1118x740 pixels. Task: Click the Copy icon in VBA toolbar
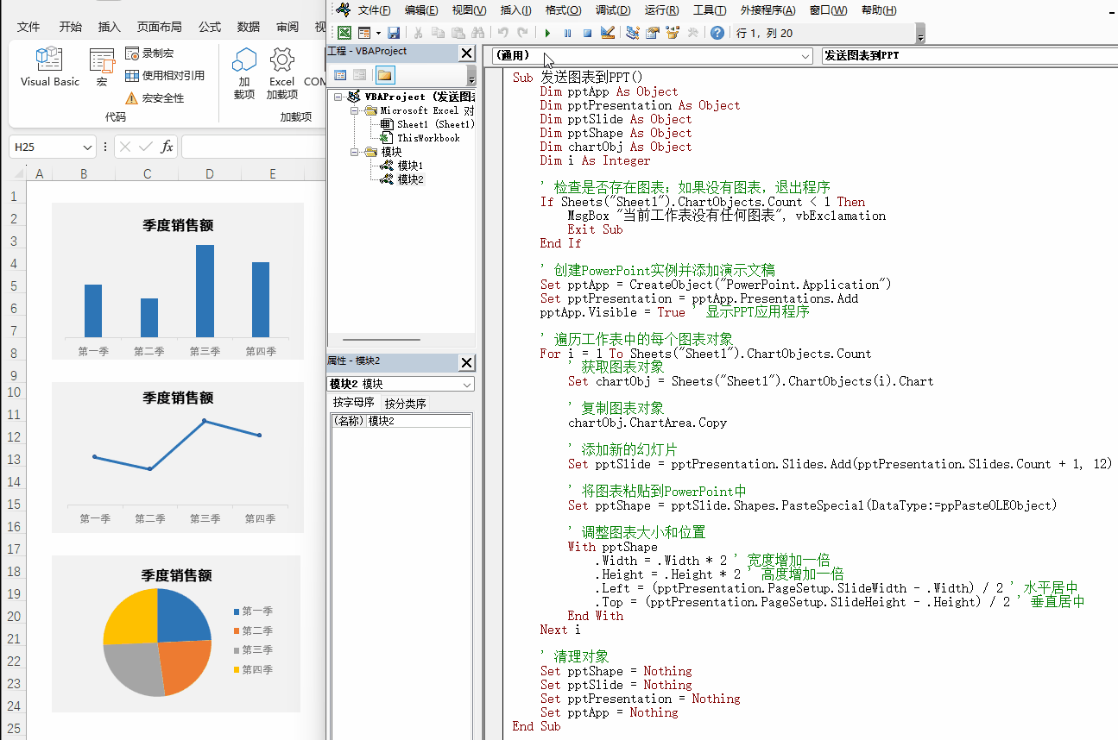click(439, 33)
